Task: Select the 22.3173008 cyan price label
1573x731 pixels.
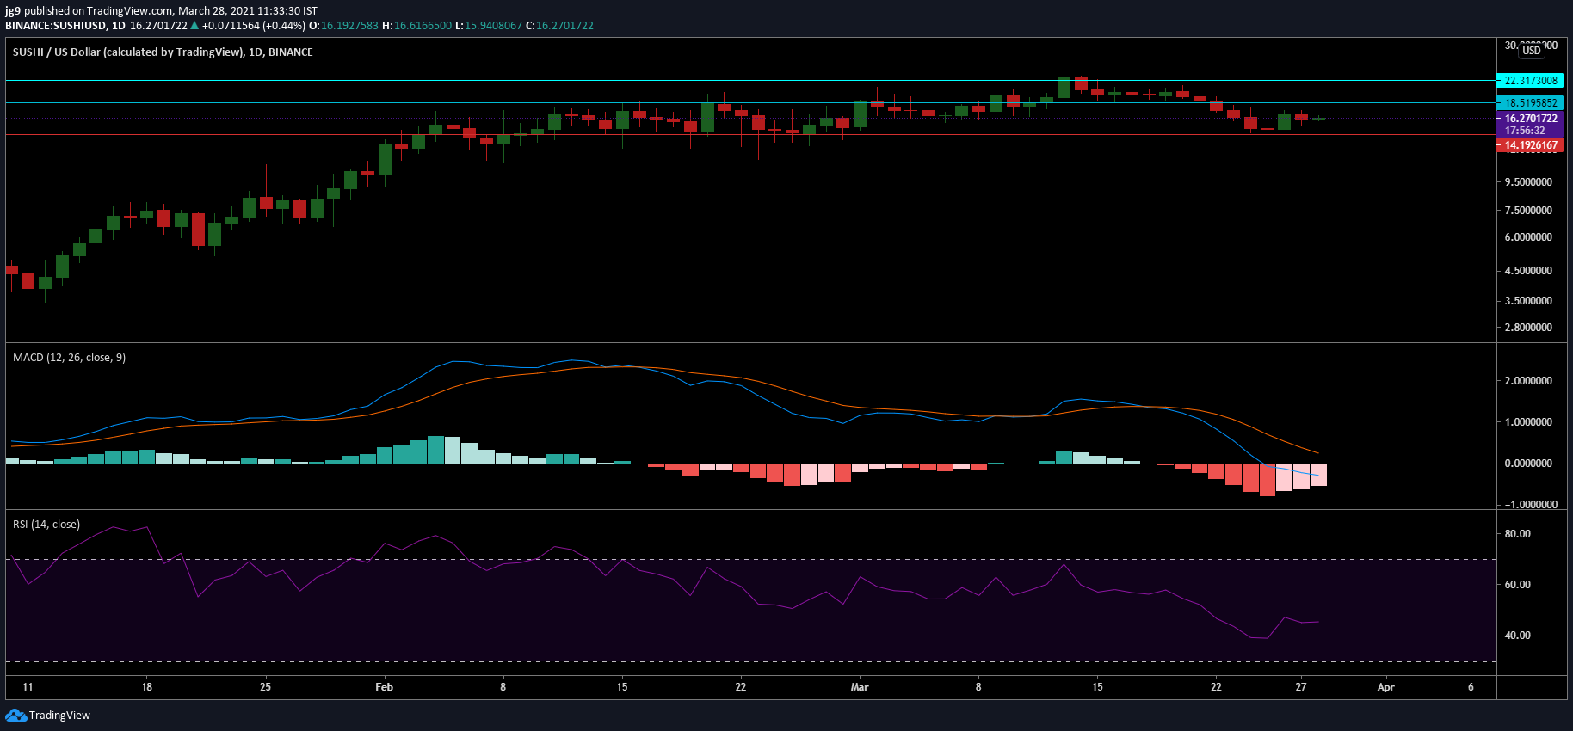Action: [1531, 81]
